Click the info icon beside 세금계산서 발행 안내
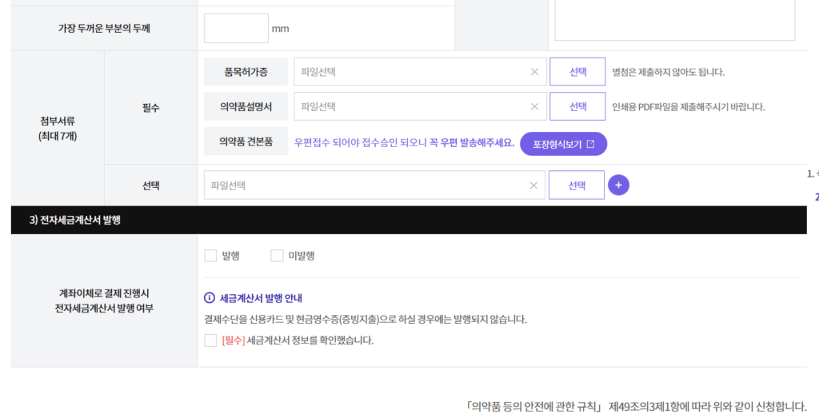The image size is (819, 418). pyautogui.click(x=210, y=298)
